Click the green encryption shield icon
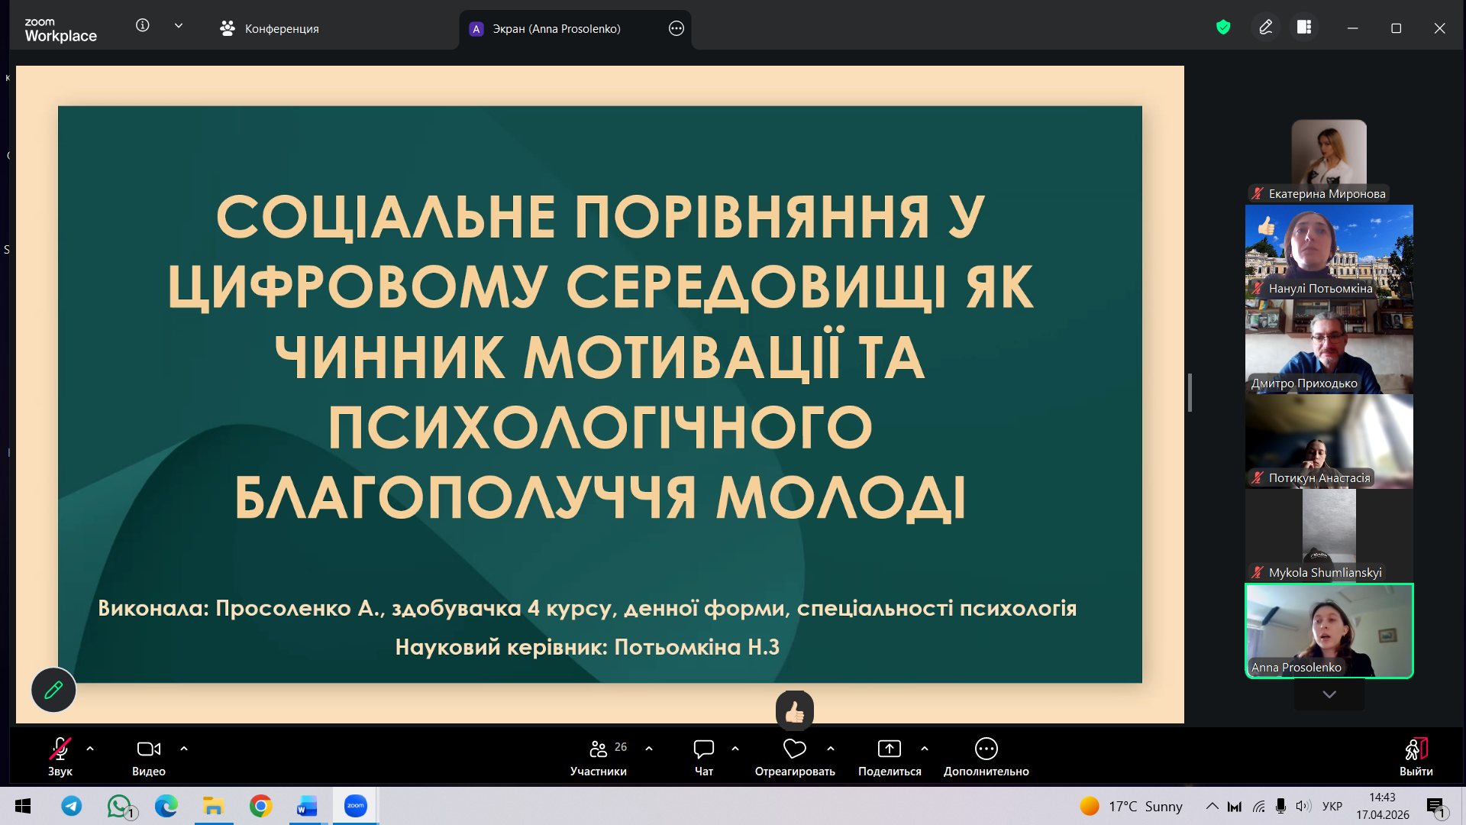The height and width of the screenshot is (825, 1466). point(1223,27)
